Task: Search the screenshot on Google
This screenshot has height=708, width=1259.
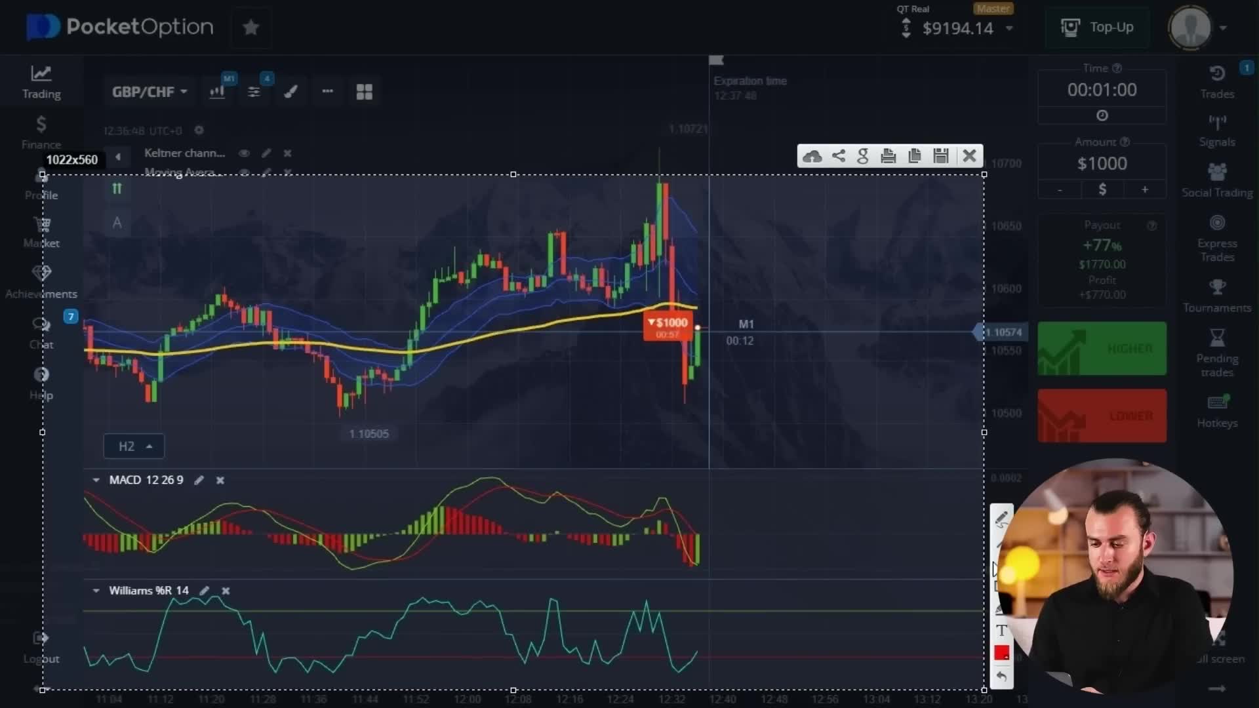Action: 863,156
